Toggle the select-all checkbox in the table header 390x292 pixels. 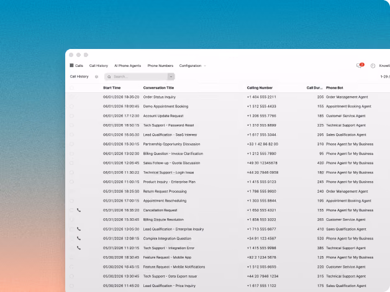pyautogui.click(x=71, y=87)
